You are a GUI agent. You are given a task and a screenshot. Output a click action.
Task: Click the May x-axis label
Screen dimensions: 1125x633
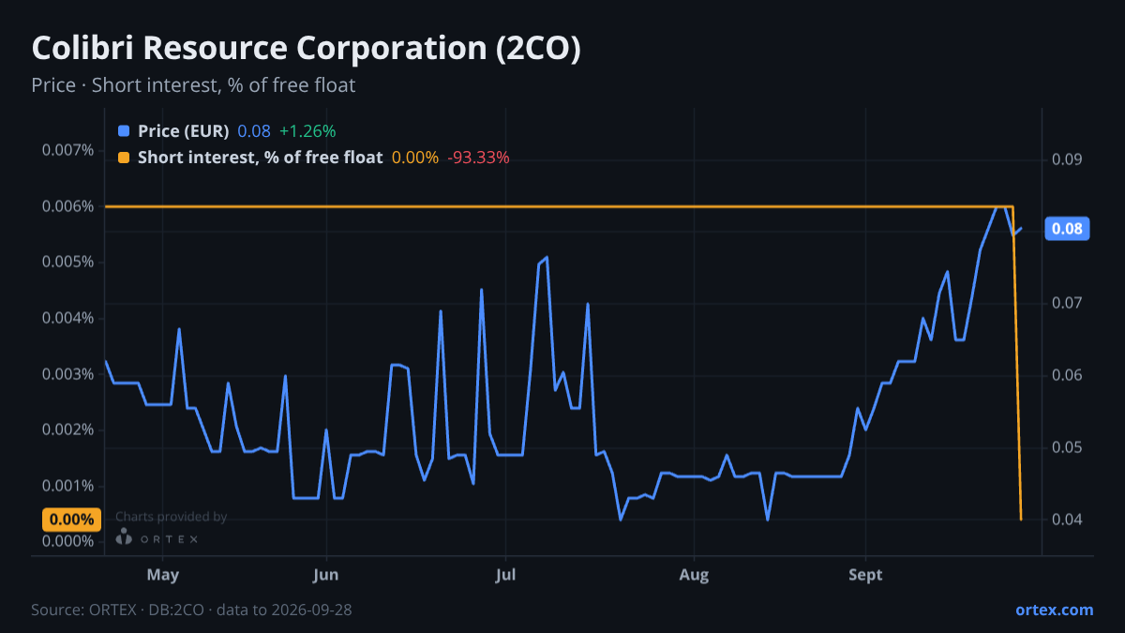tap(163, 575)
